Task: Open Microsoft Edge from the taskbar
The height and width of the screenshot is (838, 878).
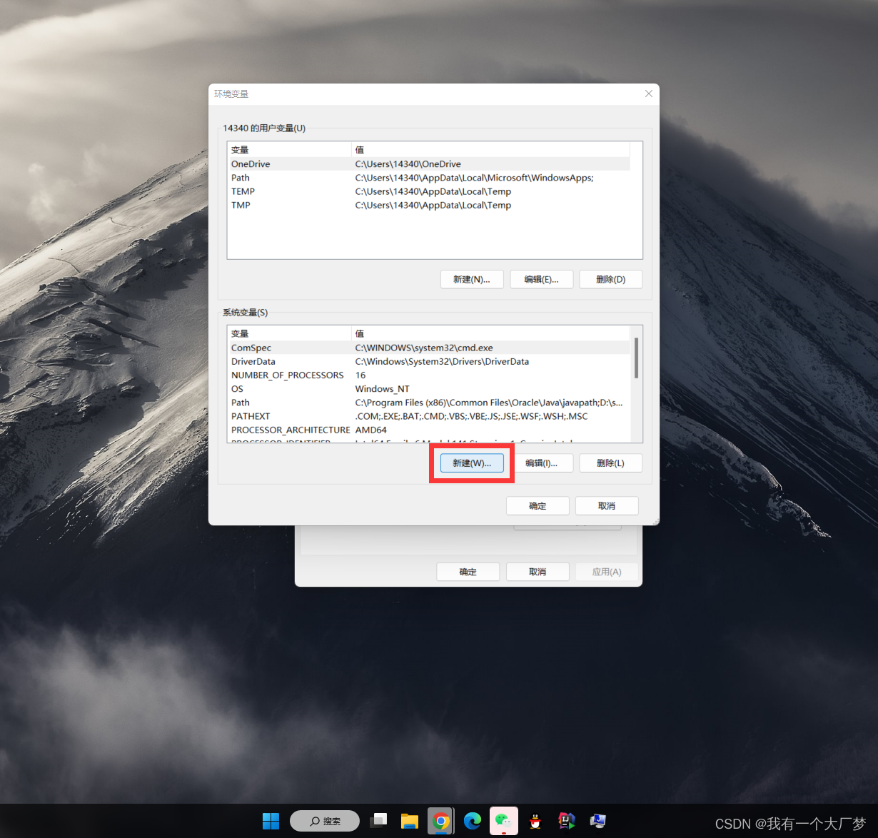Action: coord(472,821)
